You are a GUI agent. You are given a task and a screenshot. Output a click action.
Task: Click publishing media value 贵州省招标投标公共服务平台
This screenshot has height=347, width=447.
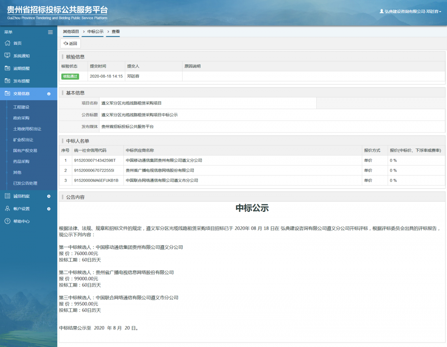127,127
